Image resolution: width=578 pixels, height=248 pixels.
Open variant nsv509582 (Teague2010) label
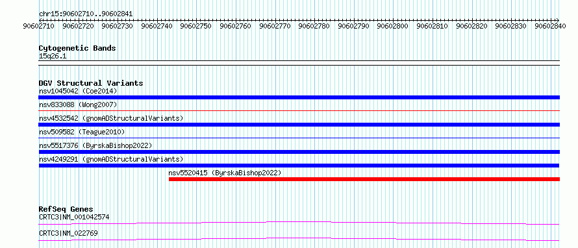pos(82,132)
